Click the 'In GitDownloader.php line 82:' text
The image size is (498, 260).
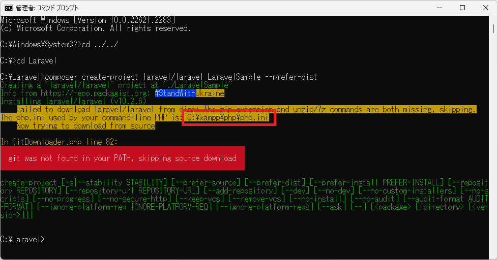point(59,142)
